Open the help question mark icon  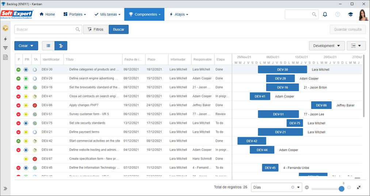click(x=337, y=14)
